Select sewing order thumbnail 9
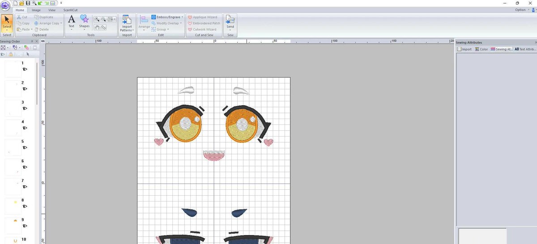537x244 pixels. click(13, 225)
